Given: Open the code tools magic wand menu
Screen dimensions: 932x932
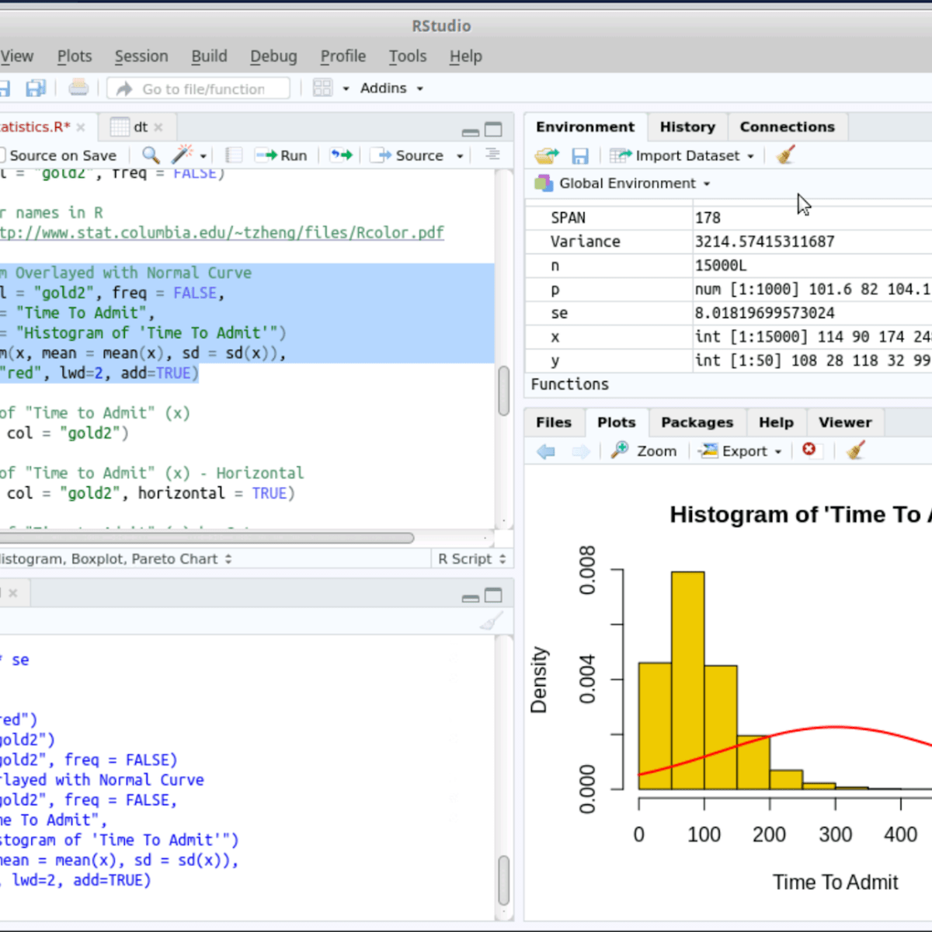Looking at the screenshot, I should pyautogui.click(x=184, y=155).
